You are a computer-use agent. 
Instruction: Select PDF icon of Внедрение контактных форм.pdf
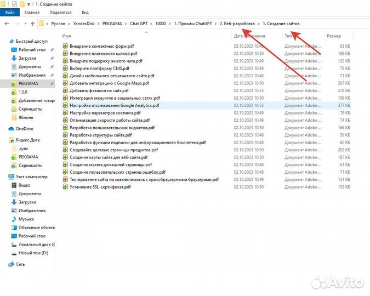pos(65,46)
